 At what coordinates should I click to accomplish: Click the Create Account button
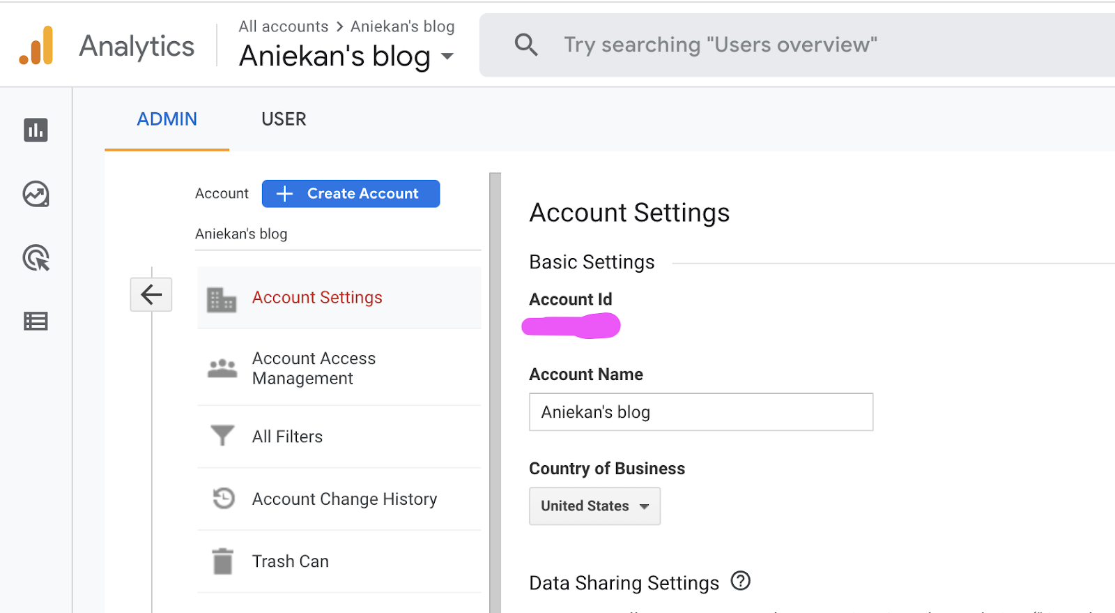click(x=351, y=194)
